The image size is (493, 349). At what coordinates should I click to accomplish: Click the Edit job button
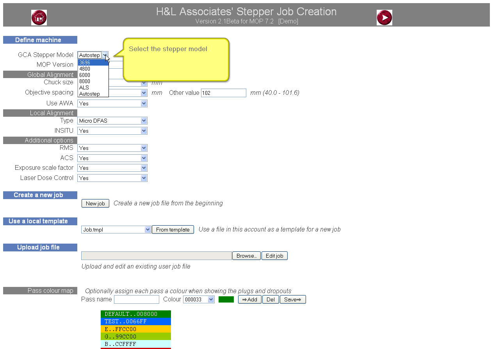[274, 256]
